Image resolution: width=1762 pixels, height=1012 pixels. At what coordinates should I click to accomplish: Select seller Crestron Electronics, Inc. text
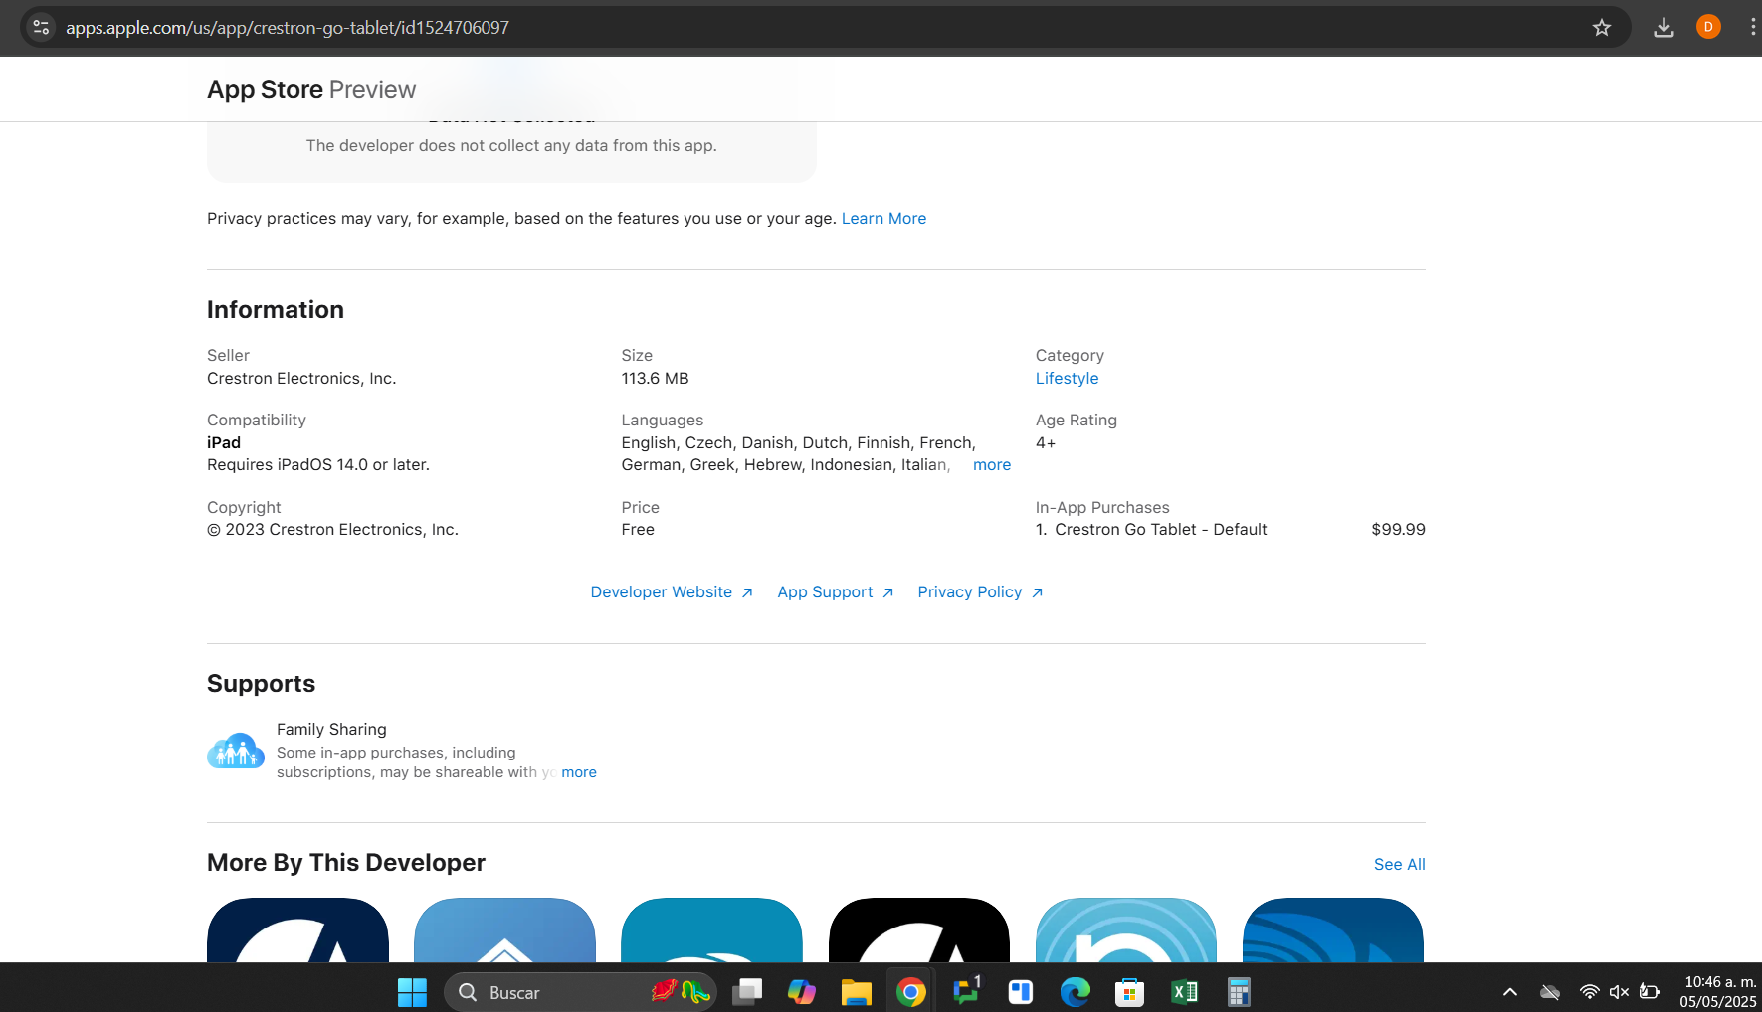pyautogui.click(x=301, y=378)
